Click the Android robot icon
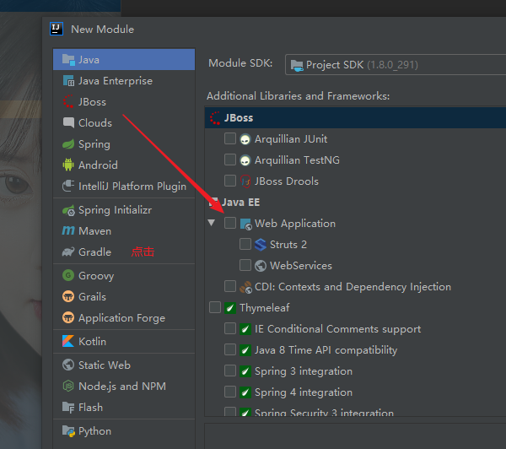Screen dimensions: 506x449 tap(68, 165)
